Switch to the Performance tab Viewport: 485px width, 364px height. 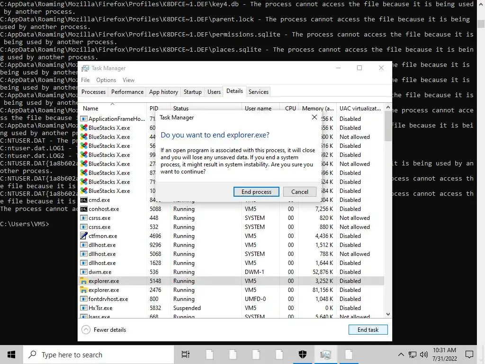pyautogui.click(x=127, y=91)
